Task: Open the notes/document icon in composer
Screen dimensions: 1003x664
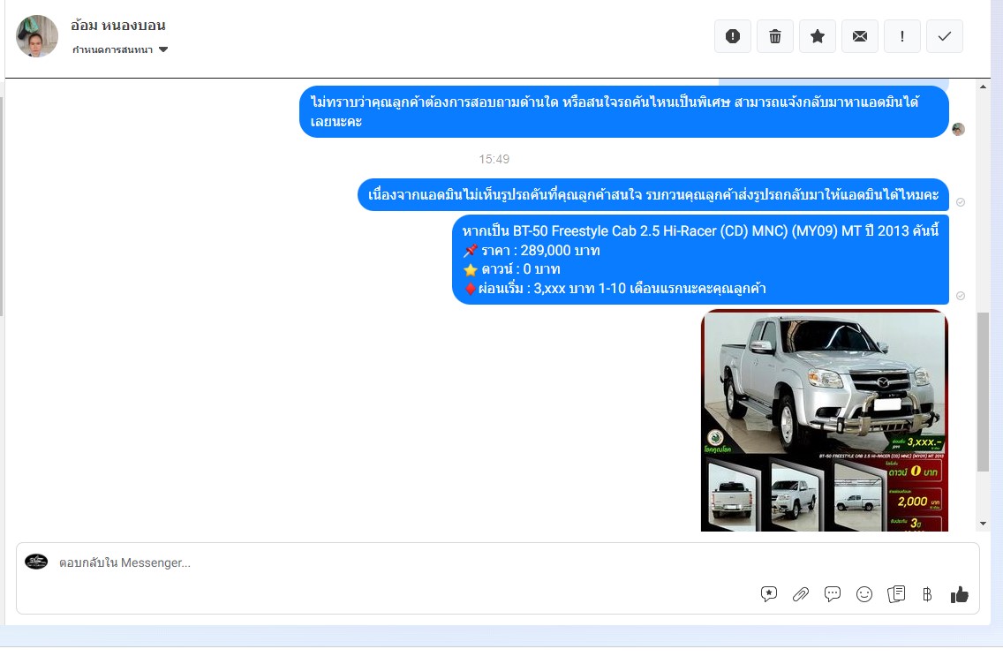Action: point(896,594)
